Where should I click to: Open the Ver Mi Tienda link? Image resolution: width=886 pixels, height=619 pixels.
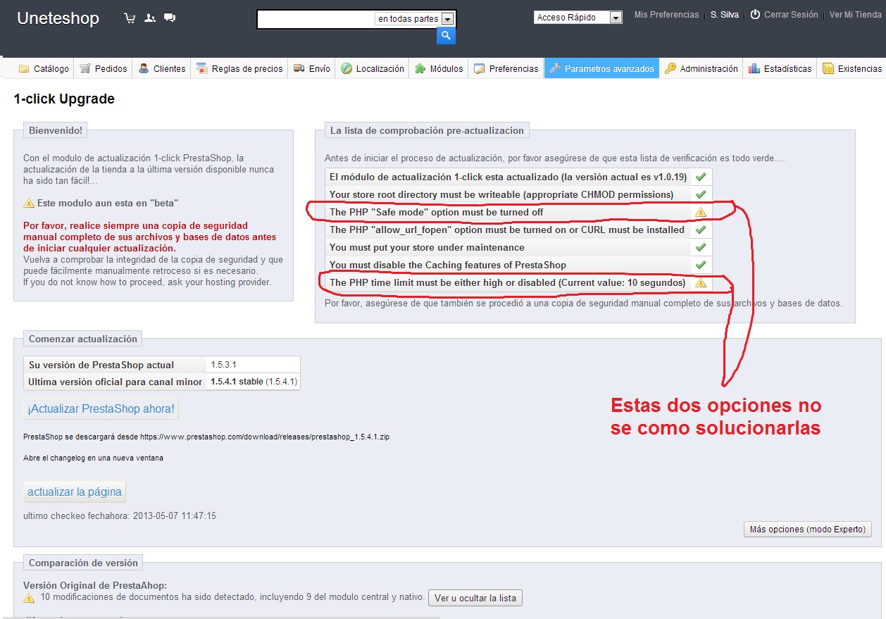click(855, 15)
